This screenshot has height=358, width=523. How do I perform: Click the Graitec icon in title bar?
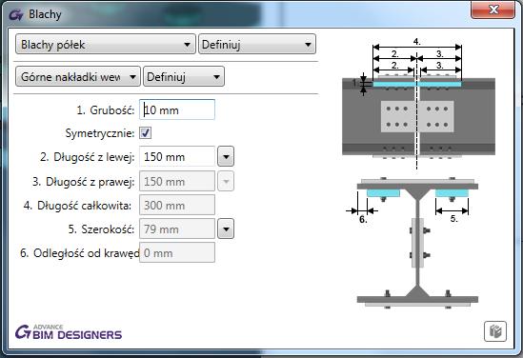16,14
